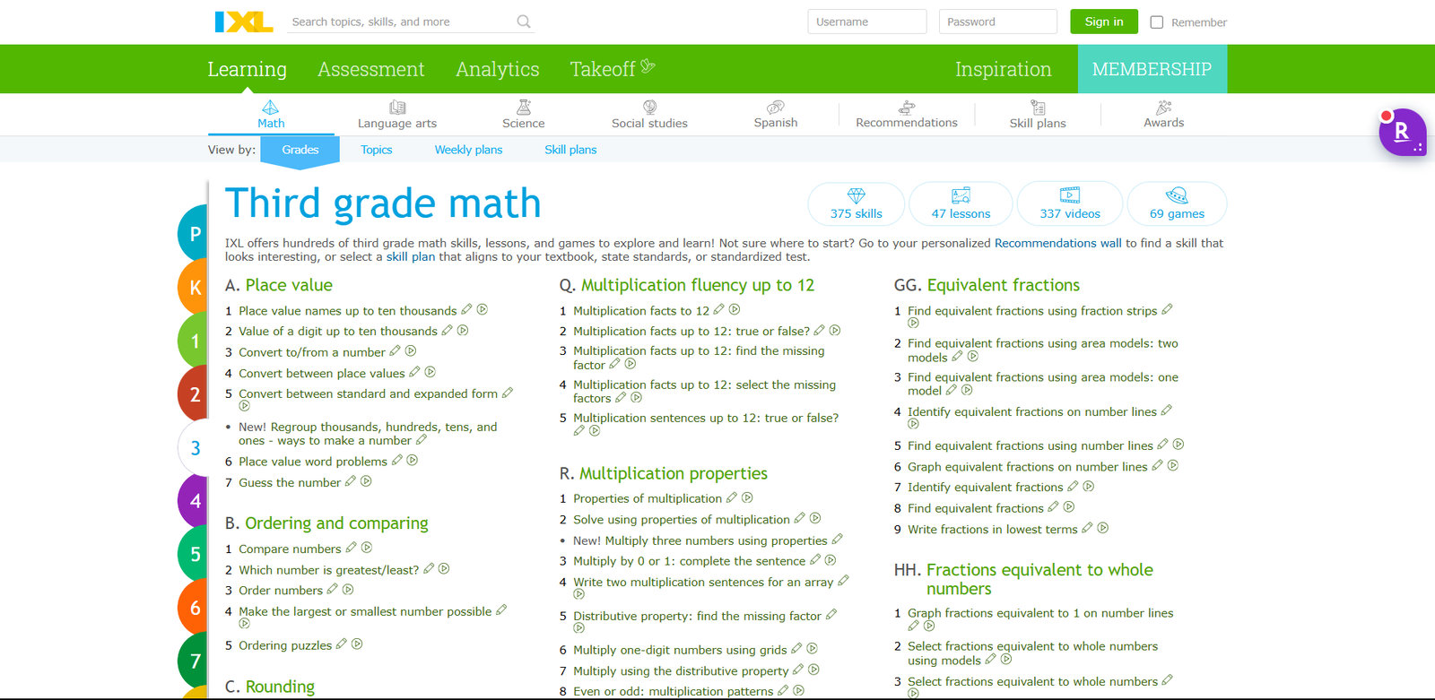Open the Takeoff tab
This screenshot has height=700, width=1435.
pos(613,69)
